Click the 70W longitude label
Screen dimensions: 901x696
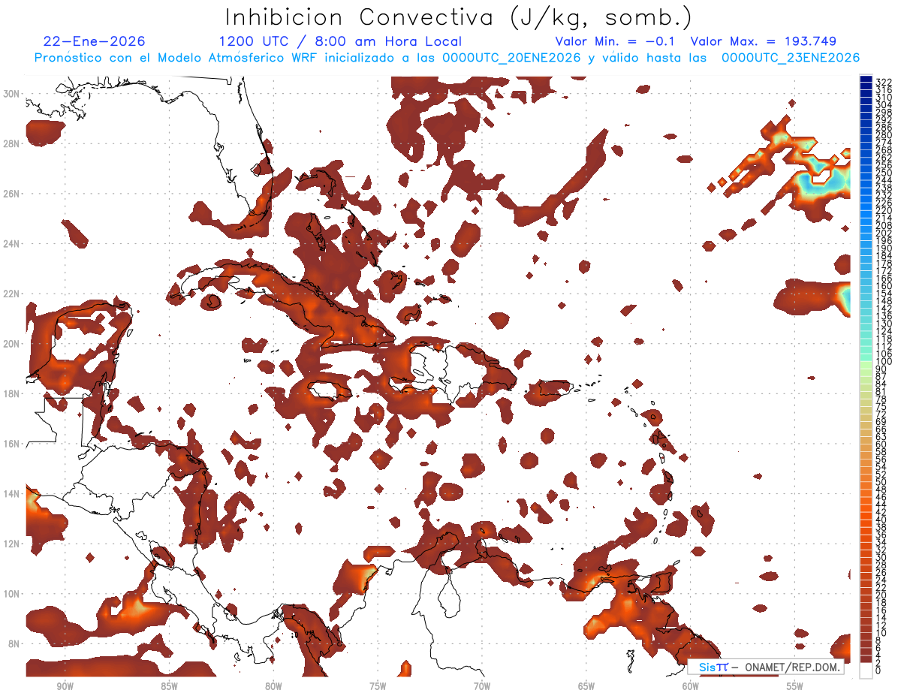point(482,686)
